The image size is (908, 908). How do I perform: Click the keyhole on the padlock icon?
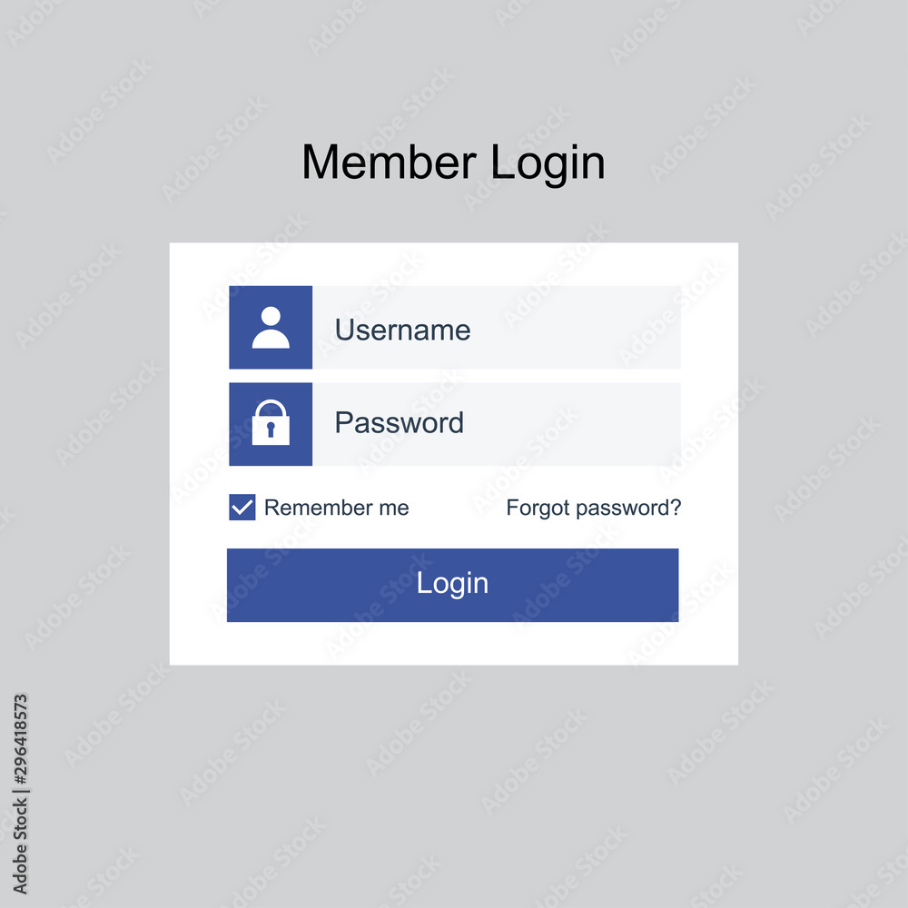point(271,429)
